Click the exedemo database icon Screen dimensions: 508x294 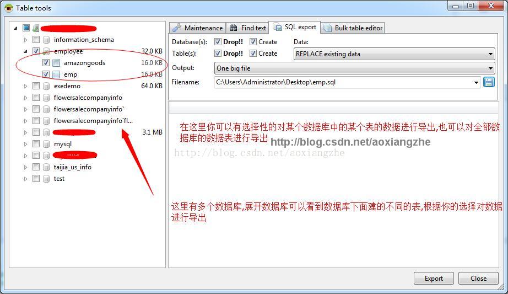tap(46, 86)
